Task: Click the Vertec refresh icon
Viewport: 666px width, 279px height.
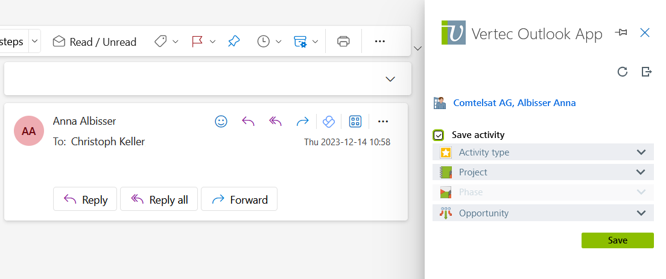Action: pos(622,72)
